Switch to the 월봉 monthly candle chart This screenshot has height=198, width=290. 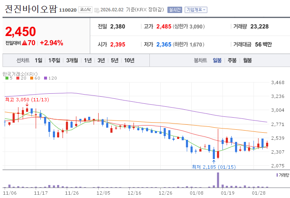pyautogui.click(x=247, y=60)
